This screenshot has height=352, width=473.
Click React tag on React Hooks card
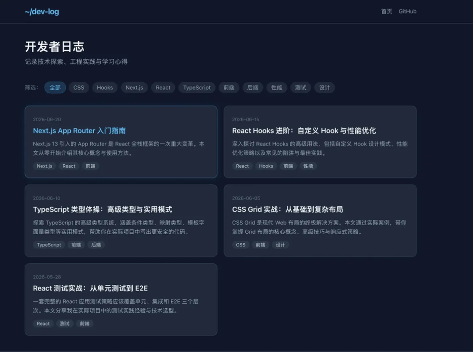242,166
